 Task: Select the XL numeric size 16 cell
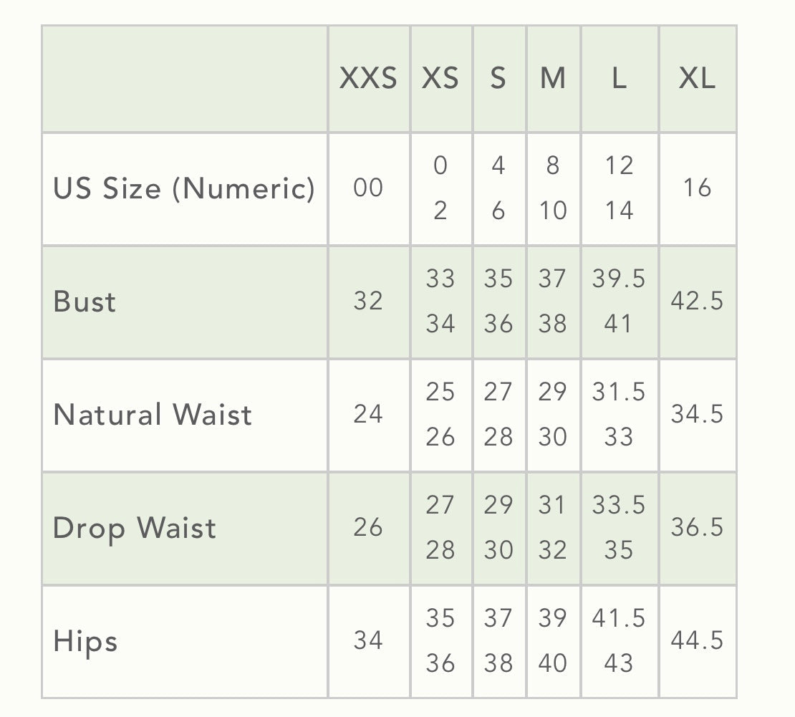tap(697, 188)
